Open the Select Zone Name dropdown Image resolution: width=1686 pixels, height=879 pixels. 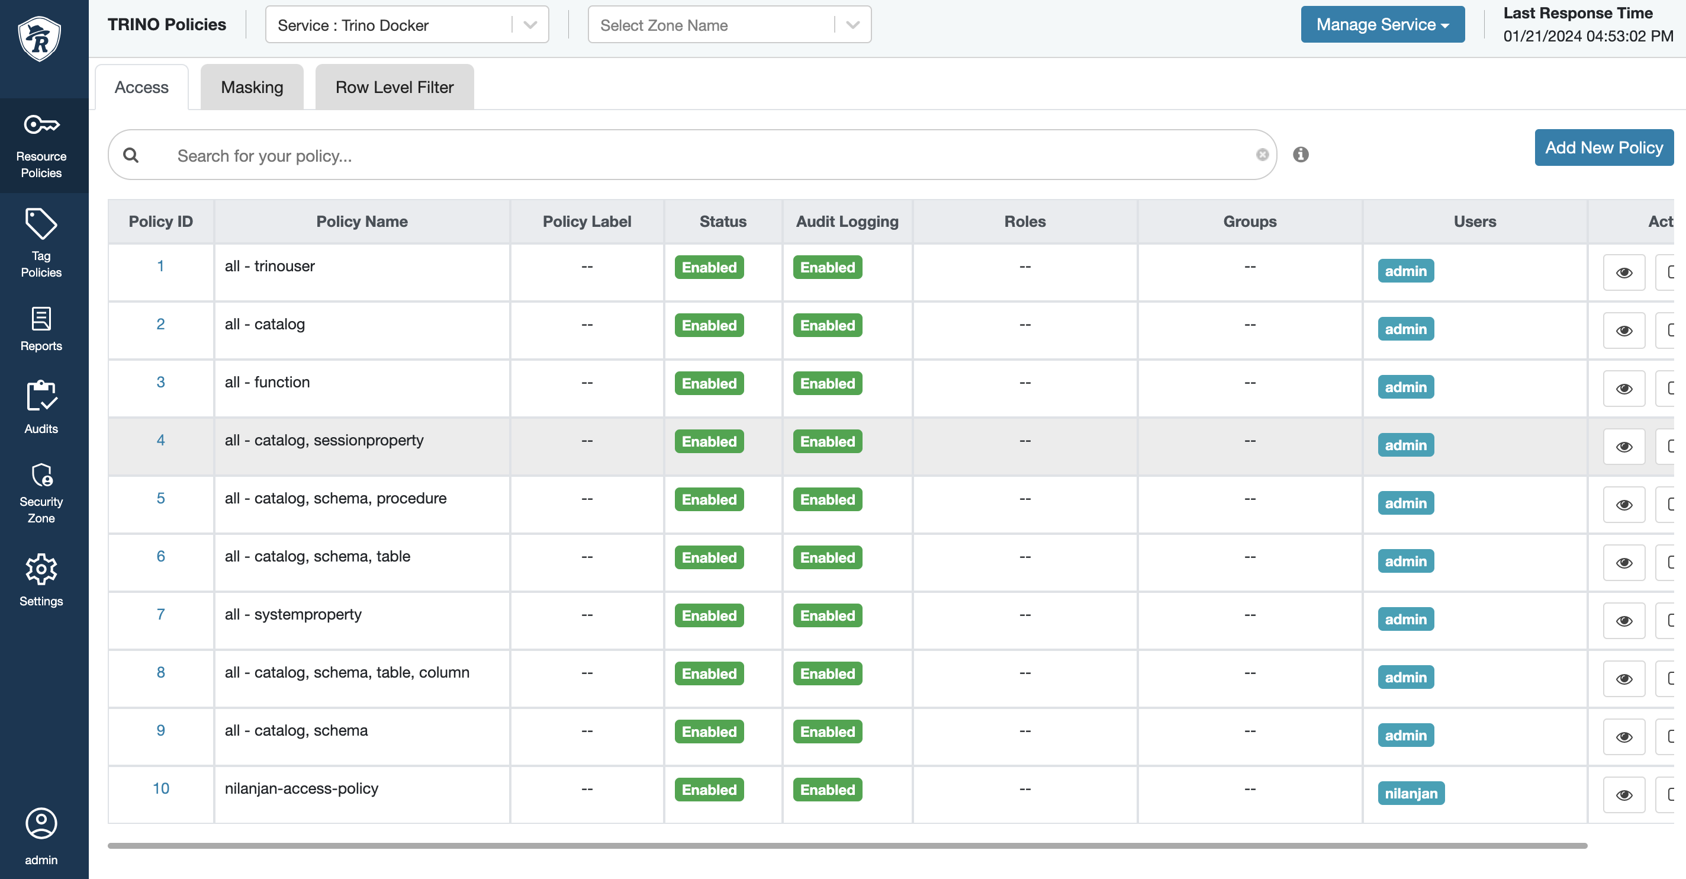pos(852,25)
